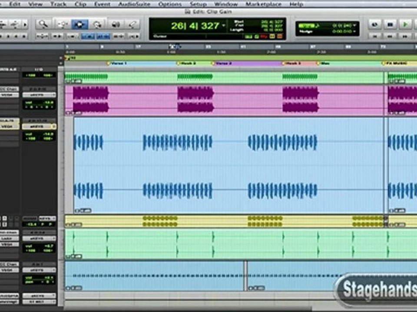Open yellow MIDI track output selector
The width and height of the screenshot is (417, 312).
pyautogui.click(x=47, y=218)
